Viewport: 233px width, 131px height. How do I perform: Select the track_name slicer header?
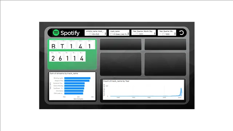pyautogui.click(x=115, y=31)
